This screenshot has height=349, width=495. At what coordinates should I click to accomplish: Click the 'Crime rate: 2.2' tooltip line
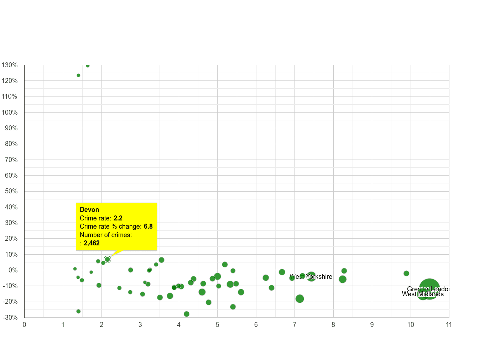pos(101,218)
